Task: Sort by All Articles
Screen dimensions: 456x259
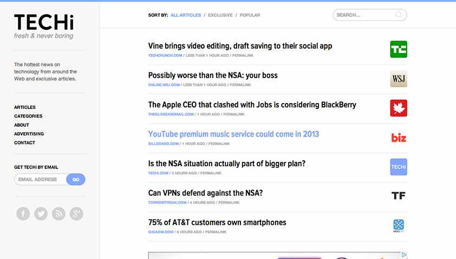Action: 186,15
